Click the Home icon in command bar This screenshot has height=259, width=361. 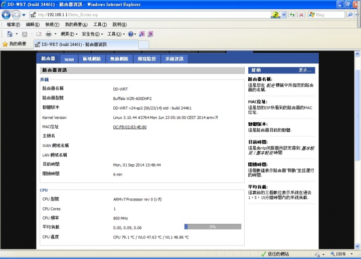click(x=10, y=34)
